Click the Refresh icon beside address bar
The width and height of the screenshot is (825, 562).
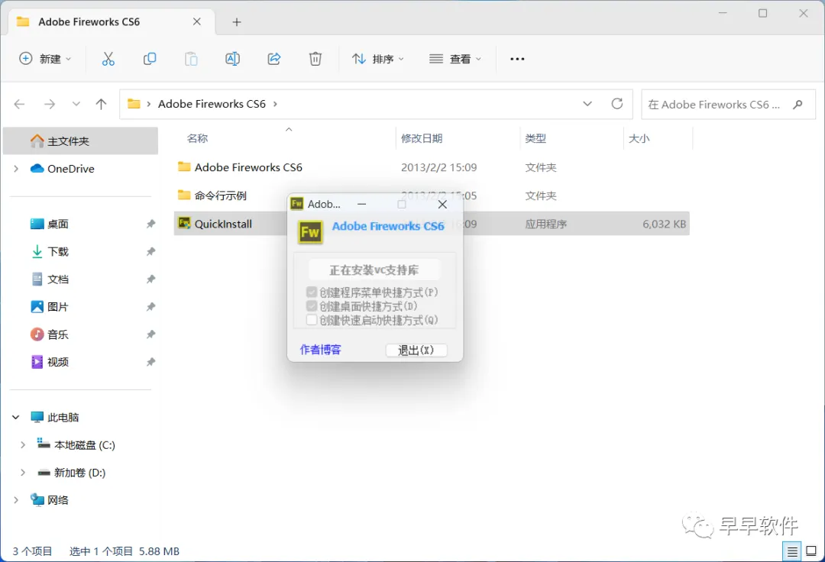click(617, 104)
